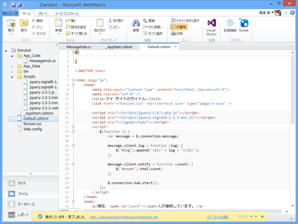The width and height of the screenshot is (298, 224).
Task: Collapse the Darubot root folder
Action: click(6, 51)
